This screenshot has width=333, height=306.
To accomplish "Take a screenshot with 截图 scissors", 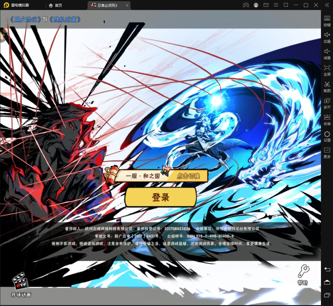I will (327, 87).
